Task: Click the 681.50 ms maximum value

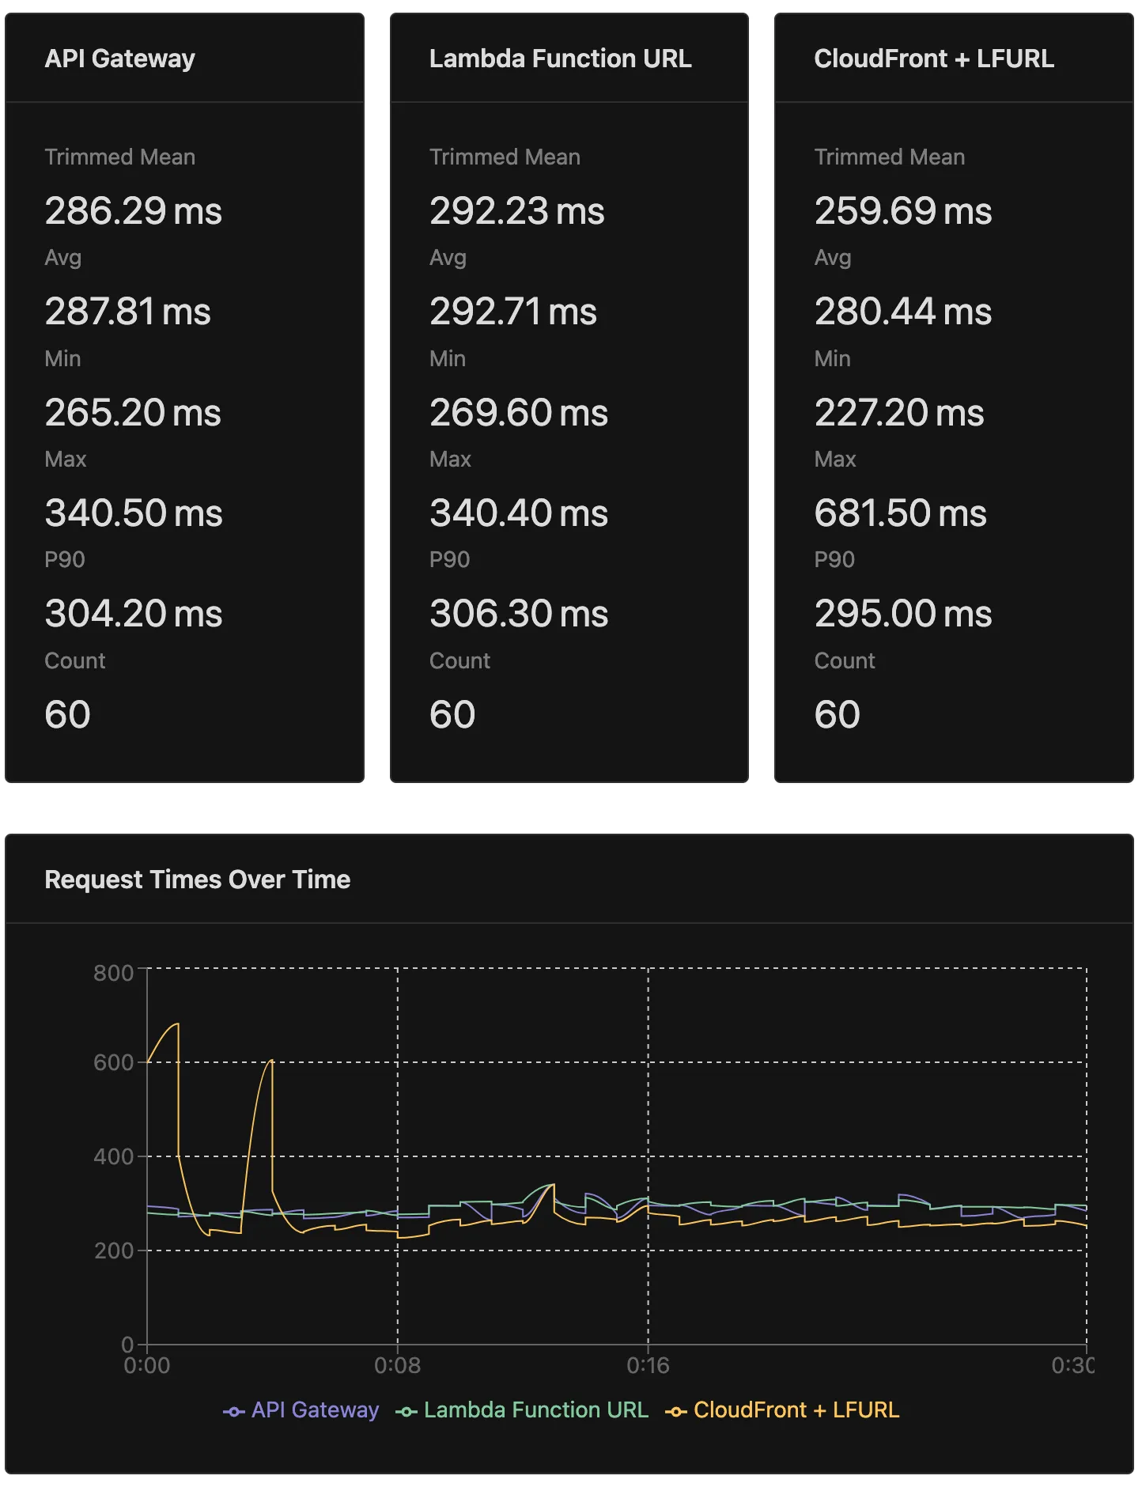Action: [x=901, y=513]
